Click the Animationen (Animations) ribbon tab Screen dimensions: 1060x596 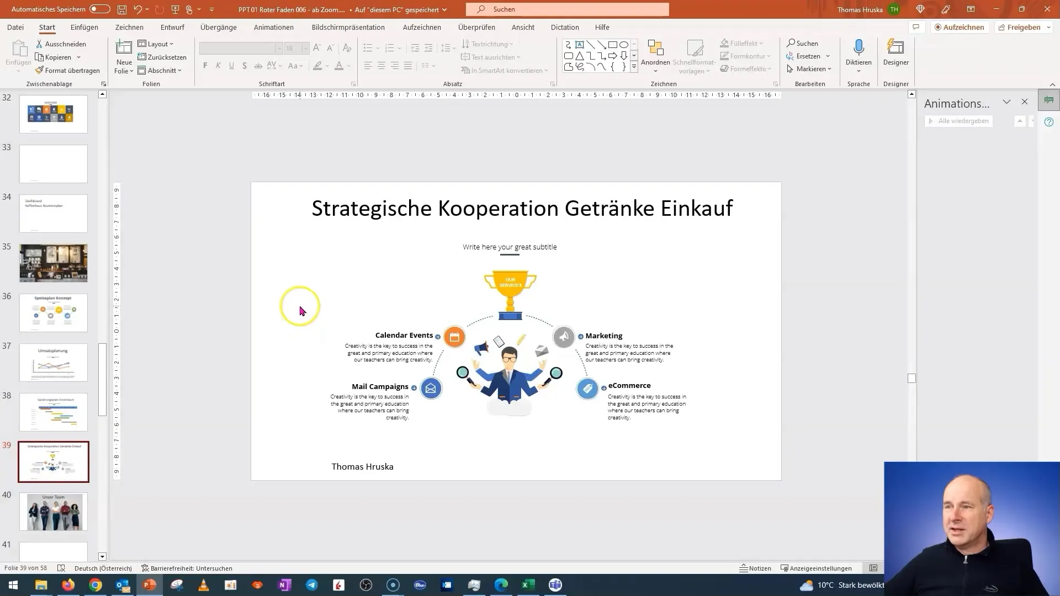pyautogui.click(x=274, y=27)
